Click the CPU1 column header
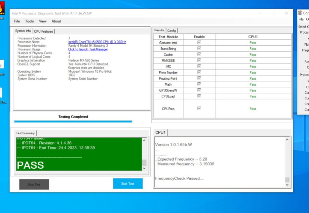Screen dimensions: 309x213 (253, 37)
